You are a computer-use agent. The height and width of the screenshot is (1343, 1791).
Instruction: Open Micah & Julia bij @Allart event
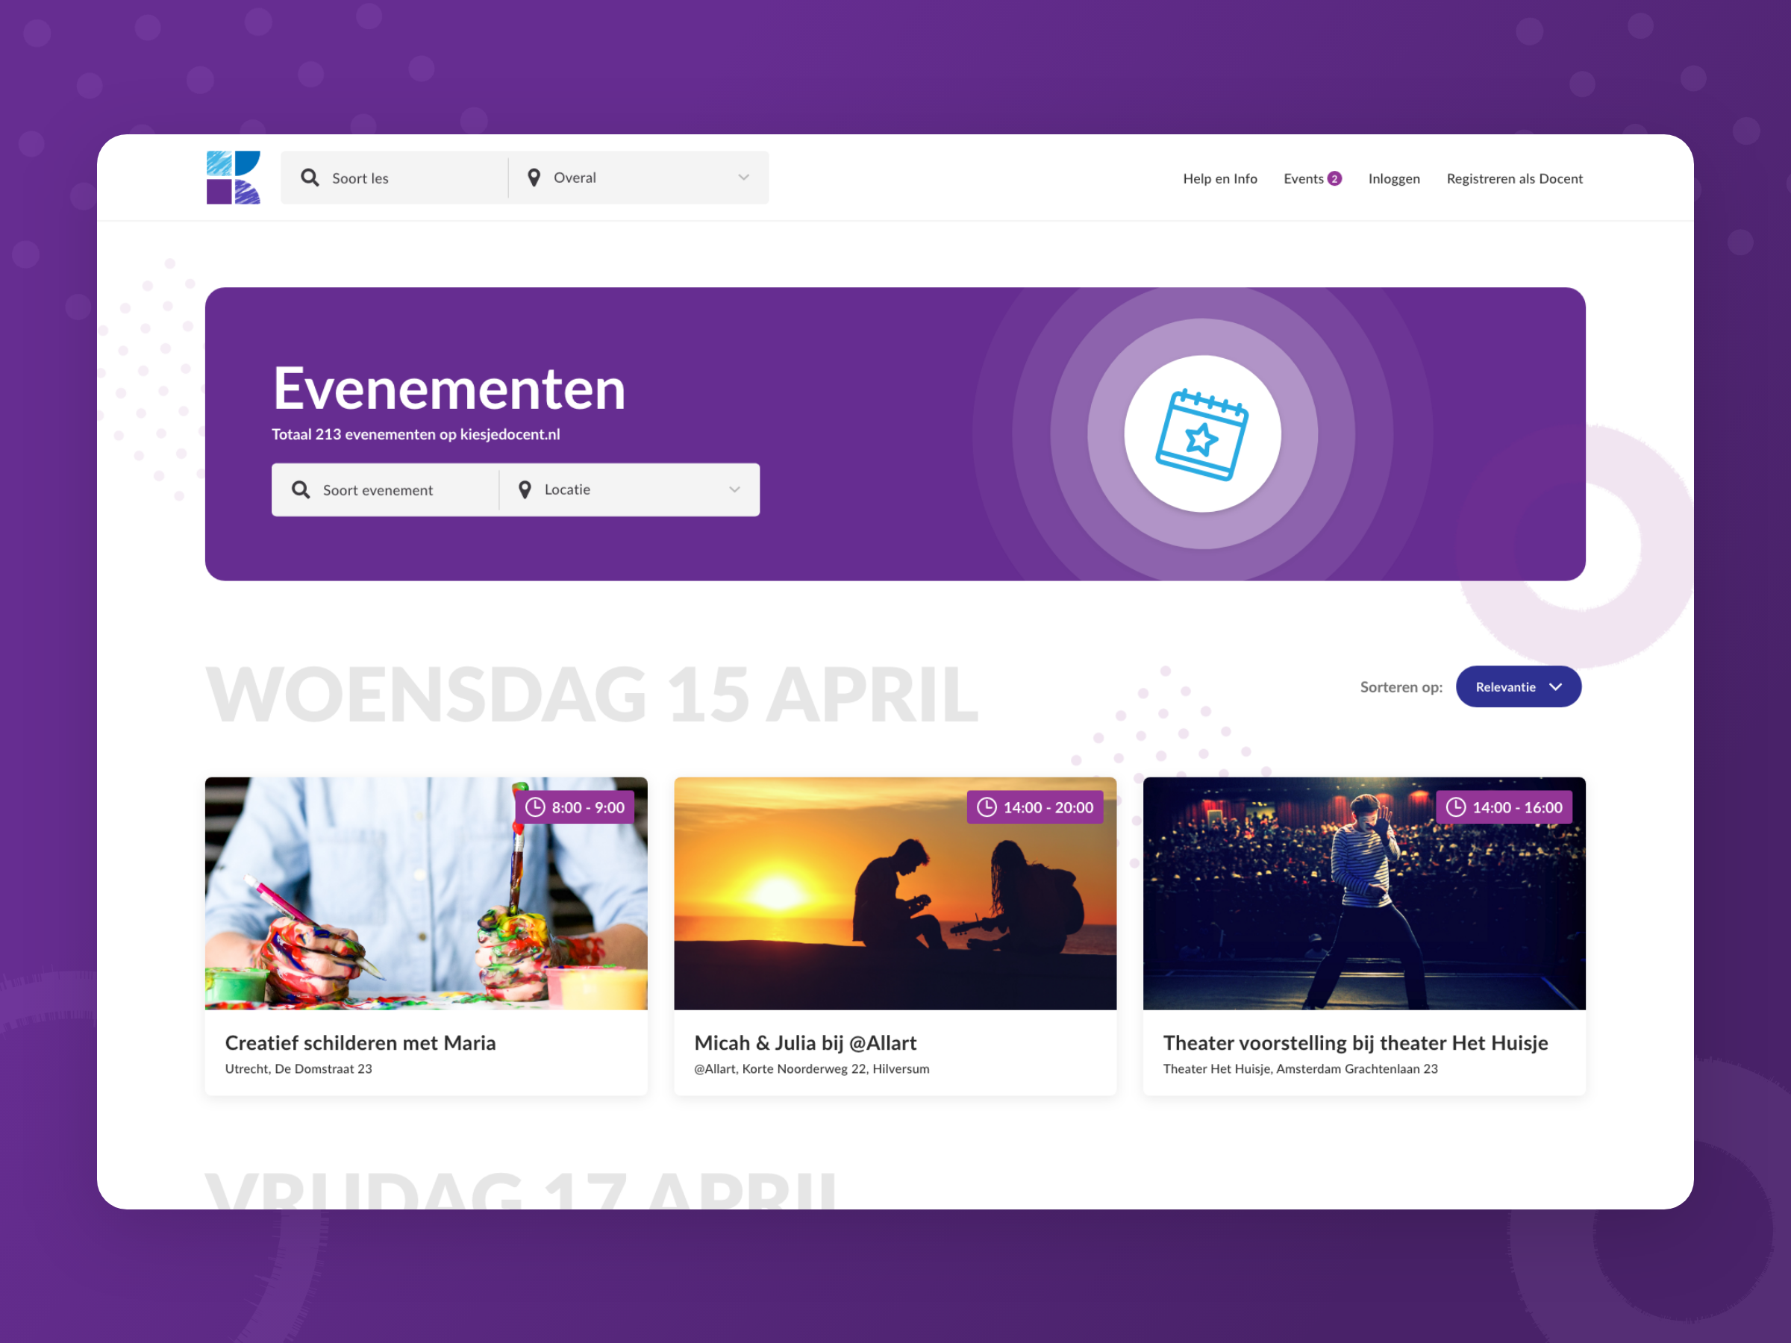pyautogui.click(x=806, y=1042)
